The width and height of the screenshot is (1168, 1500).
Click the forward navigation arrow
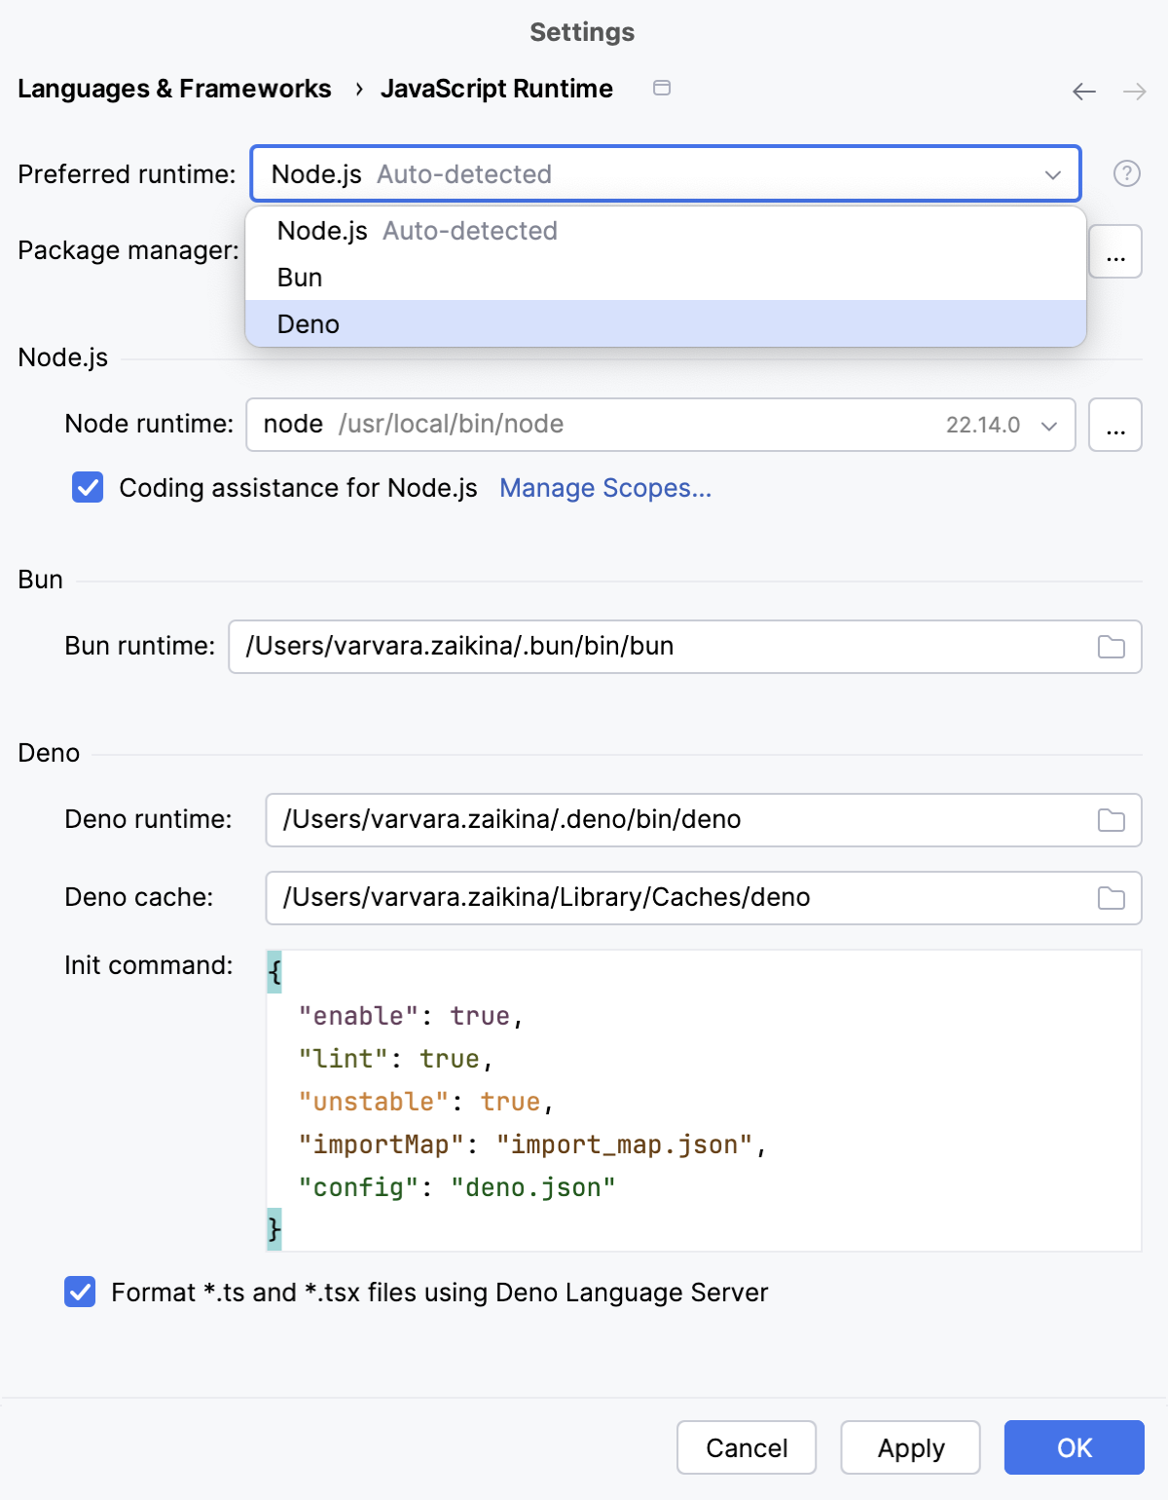coord(1134,91)
